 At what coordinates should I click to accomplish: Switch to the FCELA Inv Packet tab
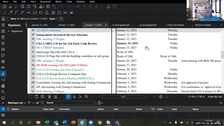pyautogui.click(x=175, y=25)
